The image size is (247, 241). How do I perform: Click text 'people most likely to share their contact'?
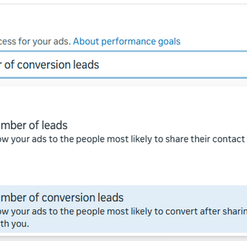coord(160,139)
